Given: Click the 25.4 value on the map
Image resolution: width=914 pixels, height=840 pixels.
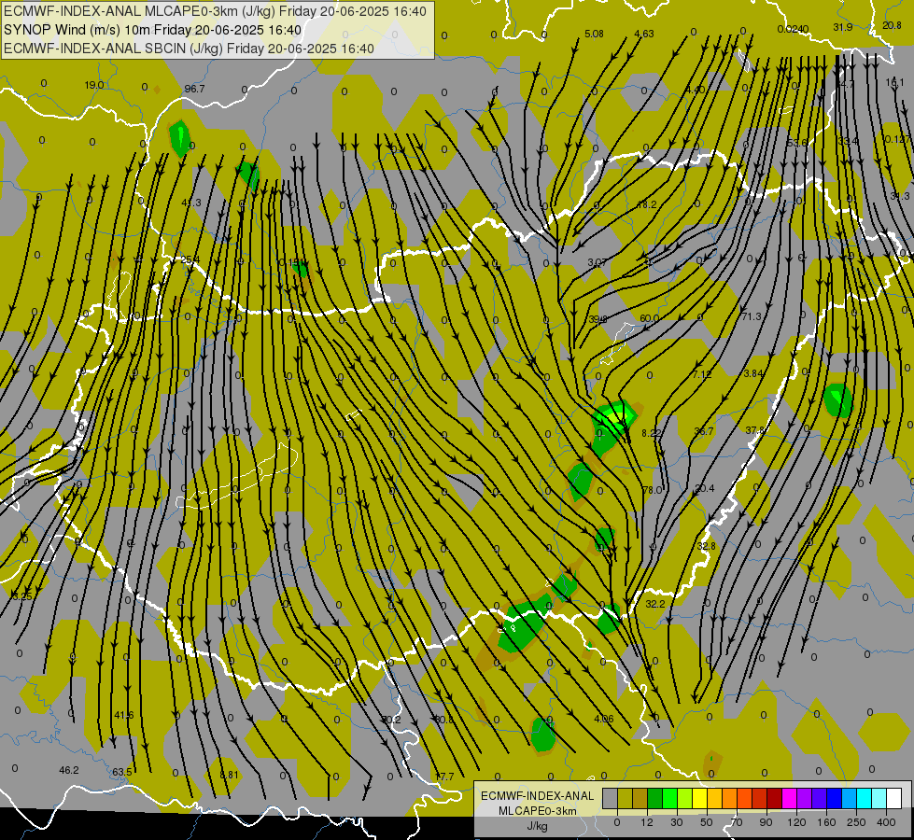Looking at the screenshot, I should (x=190, y=260).
